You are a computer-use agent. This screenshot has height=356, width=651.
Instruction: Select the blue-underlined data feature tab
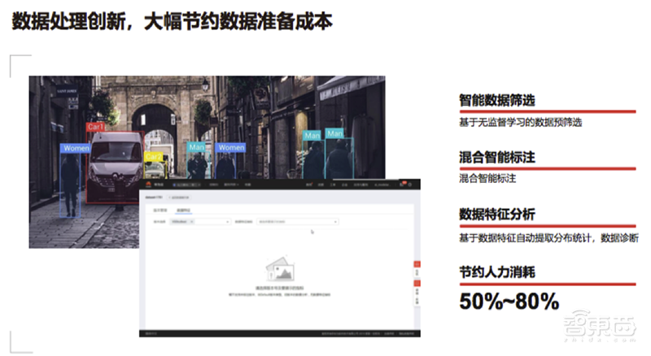coord(183,211)
